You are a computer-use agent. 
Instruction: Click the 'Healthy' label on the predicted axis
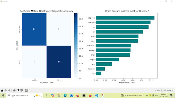pos(34,80)
